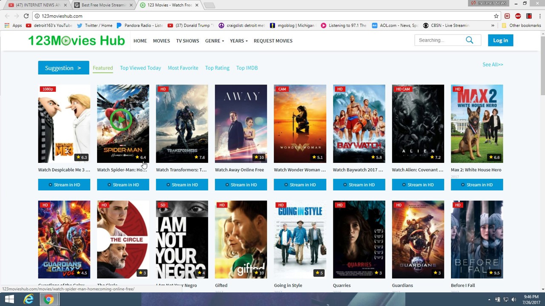545x306 pixels.
Task: Select the Top Rating tab
Action: pyautogui.click(x=217, y=68)
